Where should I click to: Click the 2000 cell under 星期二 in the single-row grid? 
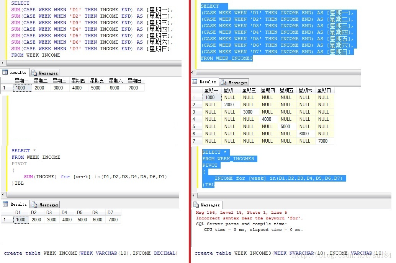(x=41, y=88)
